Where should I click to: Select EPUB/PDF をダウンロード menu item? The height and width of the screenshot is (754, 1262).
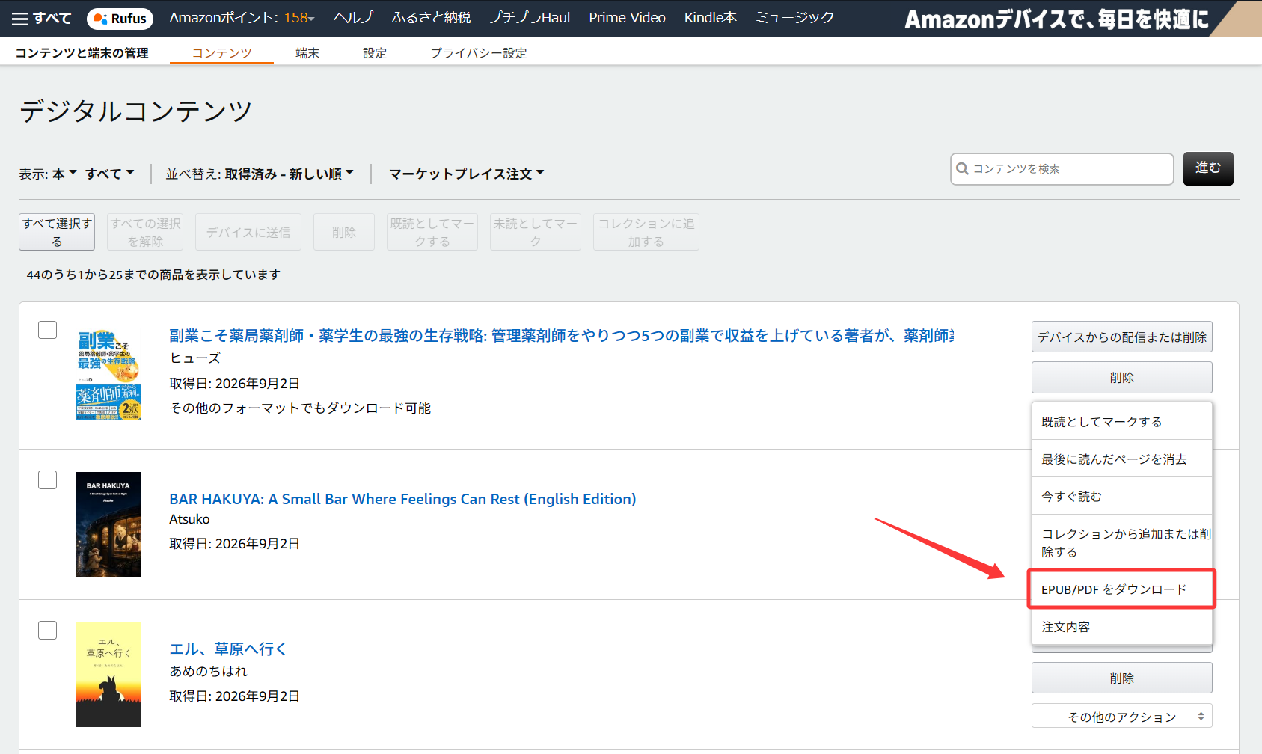1121,589
